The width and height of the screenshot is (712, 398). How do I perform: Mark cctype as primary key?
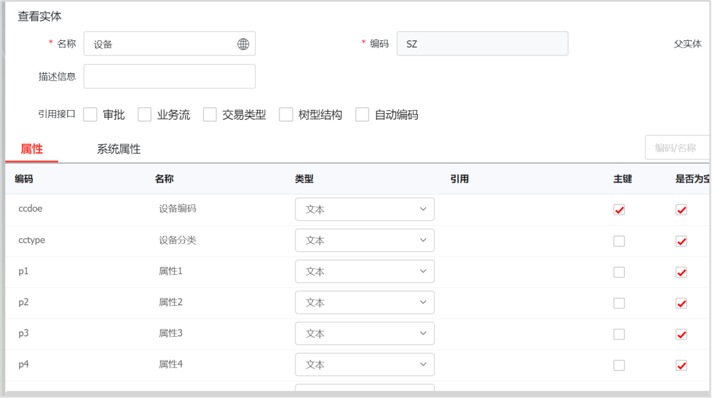(619, 241)
